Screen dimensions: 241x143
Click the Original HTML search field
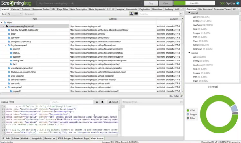coord(72,102)
